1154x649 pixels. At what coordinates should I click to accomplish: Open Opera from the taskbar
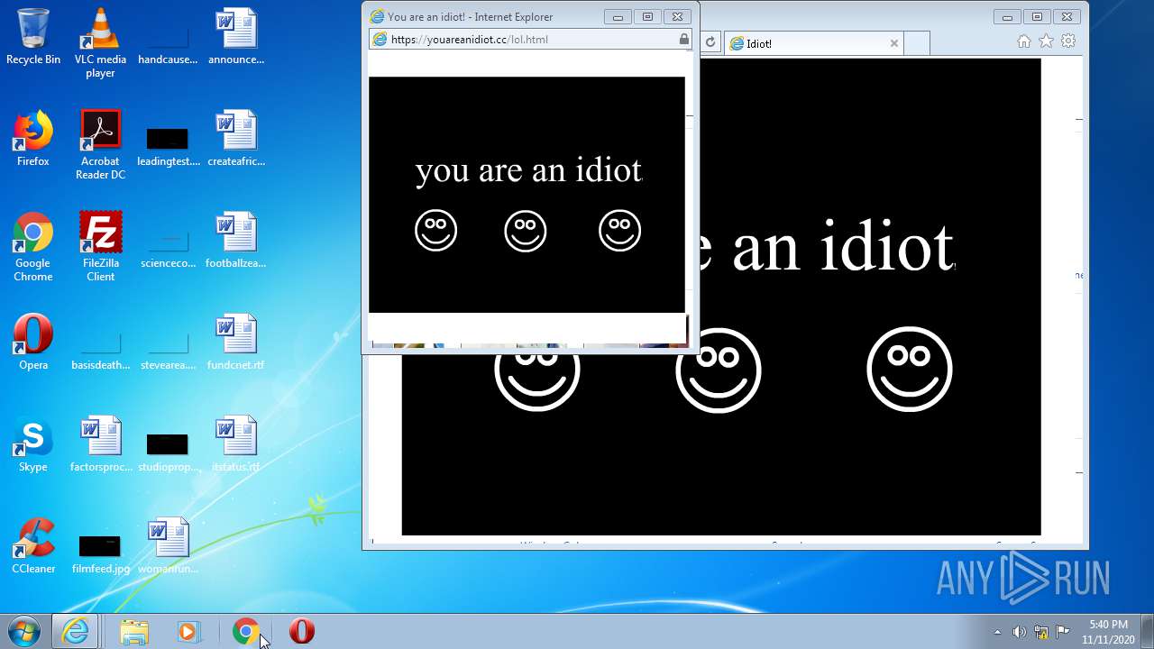tap(302, 631)
